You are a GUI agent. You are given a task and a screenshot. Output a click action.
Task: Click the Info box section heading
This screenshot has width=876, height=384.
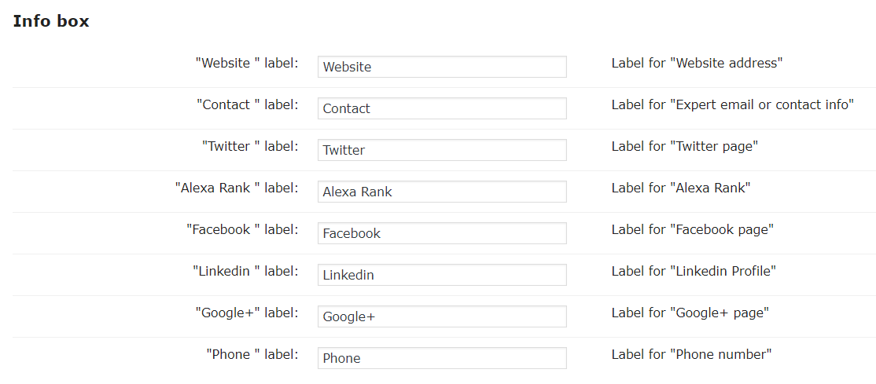pos(51,21)
